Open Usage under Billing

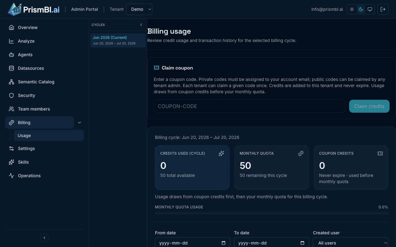point(49,136)
